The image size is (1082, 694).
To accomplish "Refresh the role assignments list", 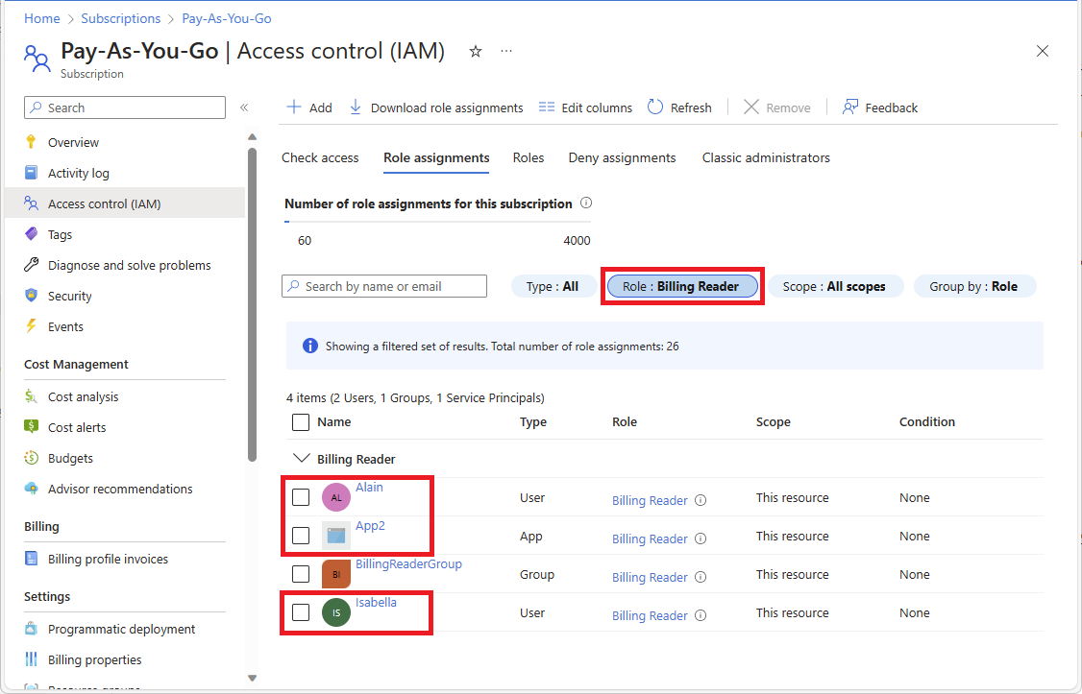I will tap(679, 108).
